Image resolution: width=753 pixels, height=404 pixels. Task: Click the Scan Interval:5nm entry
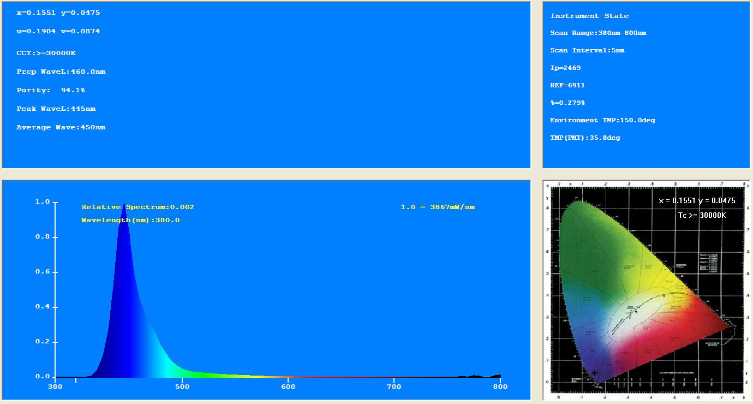click(587, 50)
